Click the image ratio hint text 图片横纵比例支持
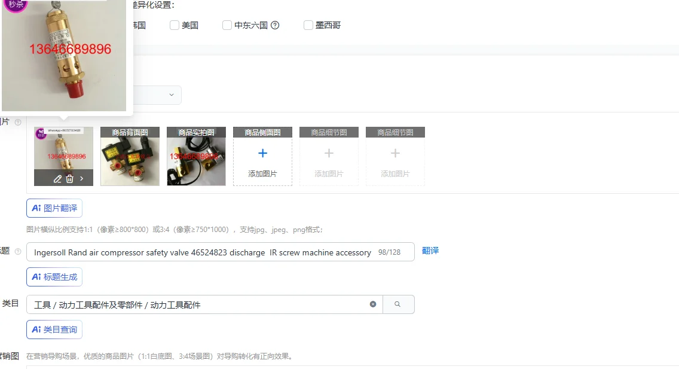 [175, 230]
